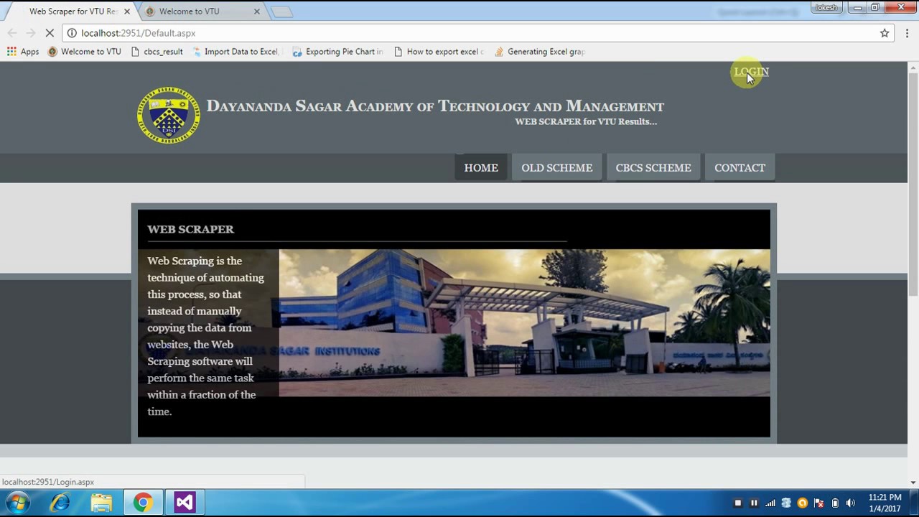Click the college crest logo

169,115
